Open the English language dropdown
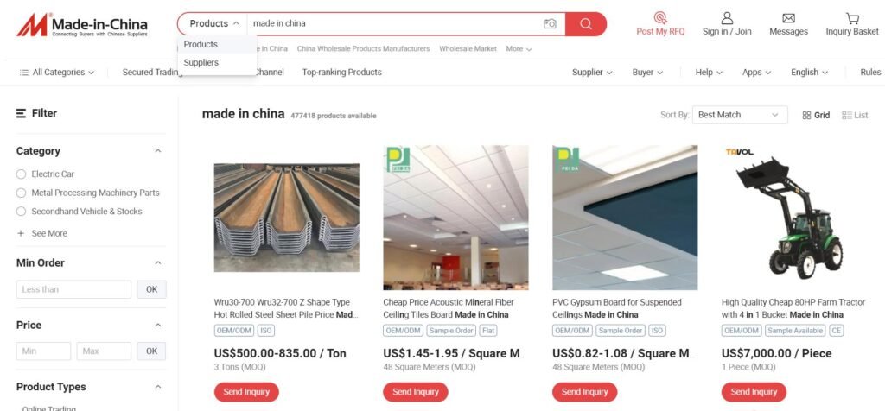The width and height of the screenshot is (885, 411). [809, 73]
